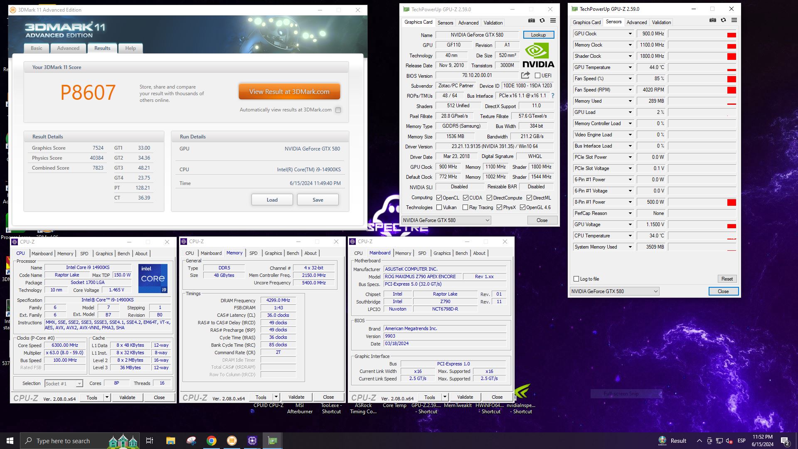Open Google Chrome from the taskbar
Screen dimensions: 798x449
pos(212,441)
